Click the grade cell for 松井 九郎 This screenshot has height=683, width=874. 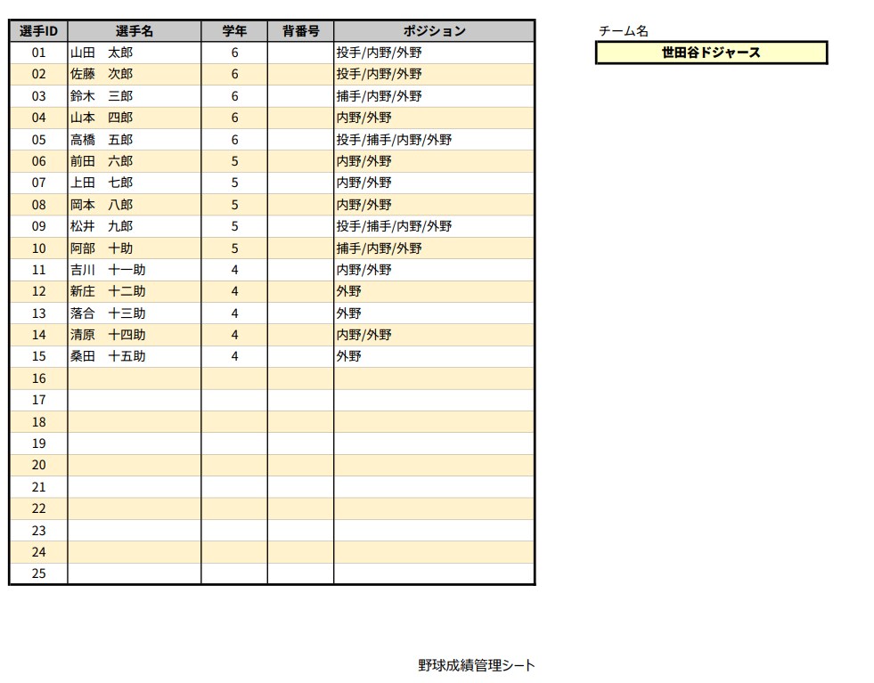tap(234, 227)
